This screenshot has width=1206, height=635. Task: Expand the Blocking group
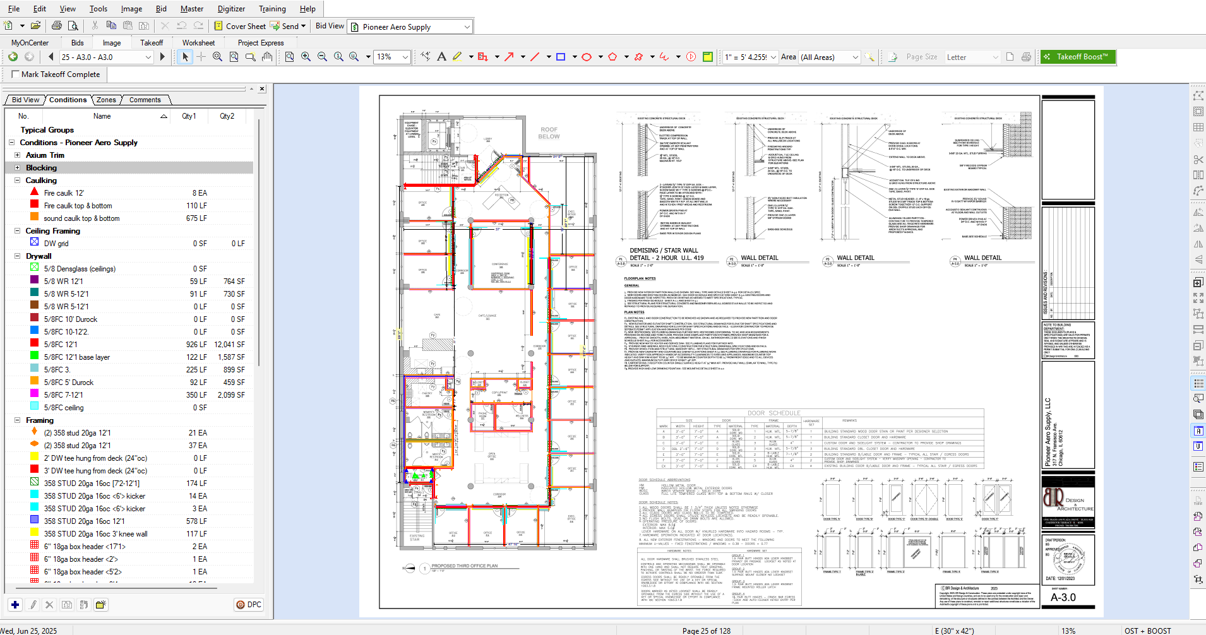coord(18,168)
